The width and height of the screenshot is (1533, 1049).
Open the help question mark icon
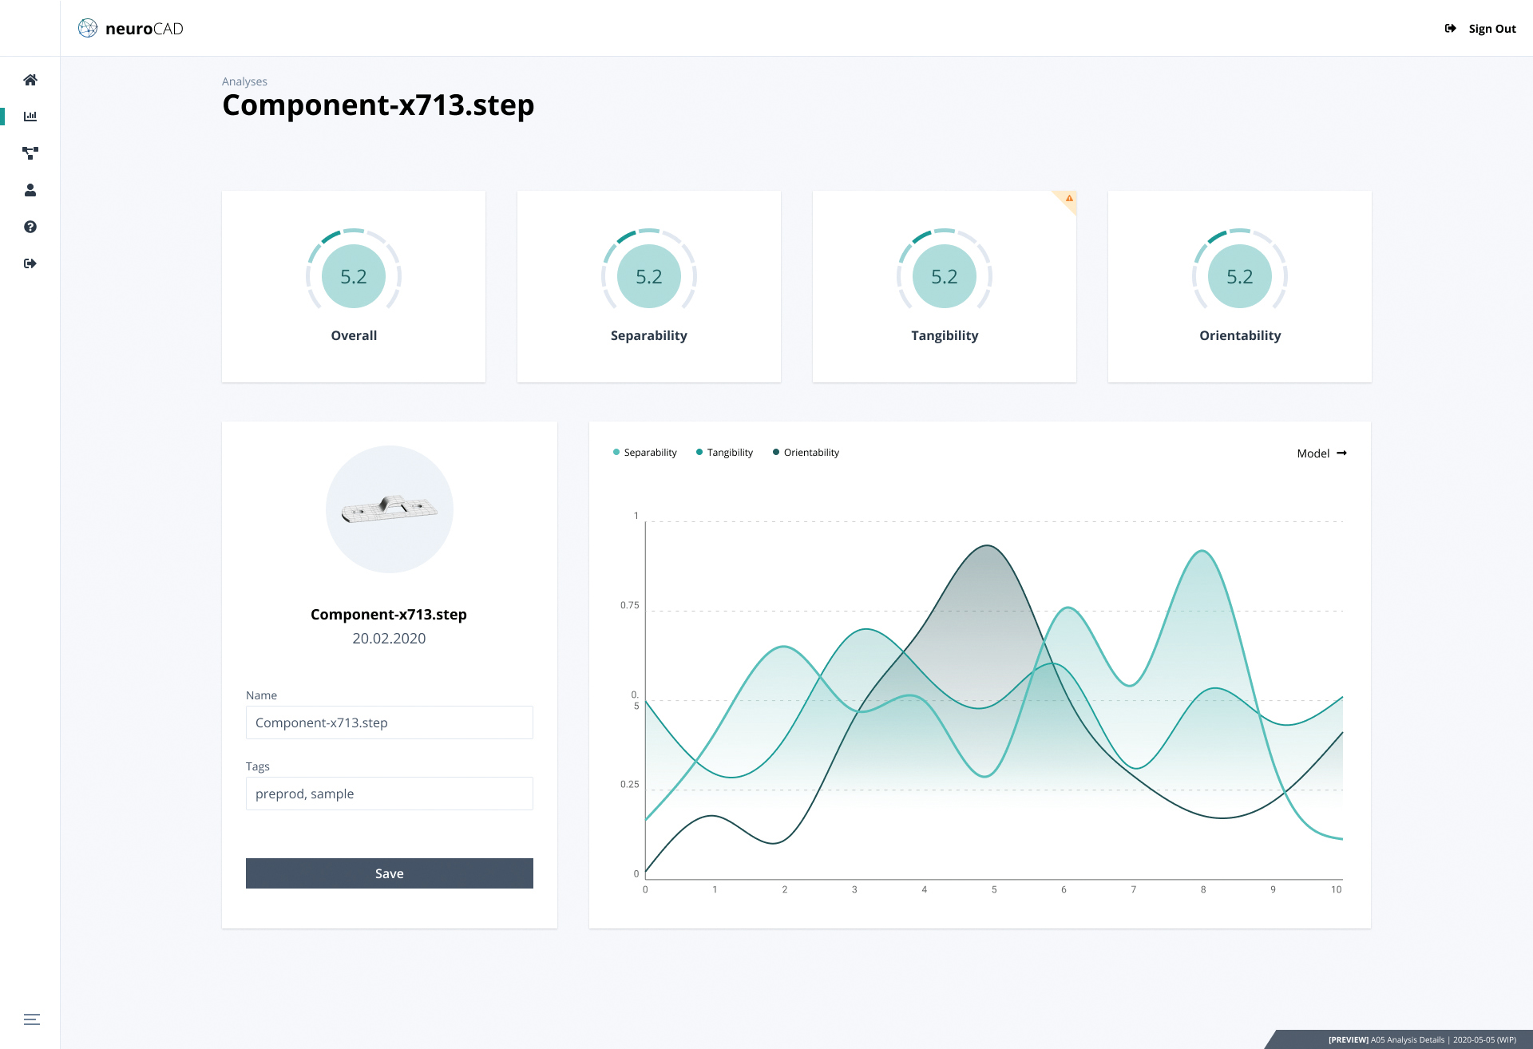pyautogui.click(x=30, y=227)
